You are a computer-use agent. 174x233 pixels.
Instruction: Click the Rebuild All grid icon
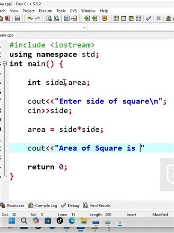138,18
